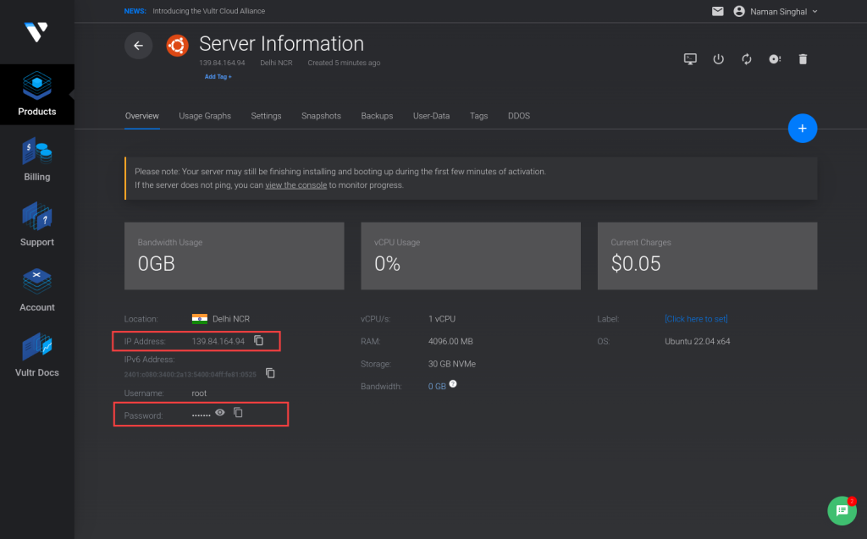Screen dimensions: 867x539
Task: Copy the IPv6 address
Action: point(270,373)
